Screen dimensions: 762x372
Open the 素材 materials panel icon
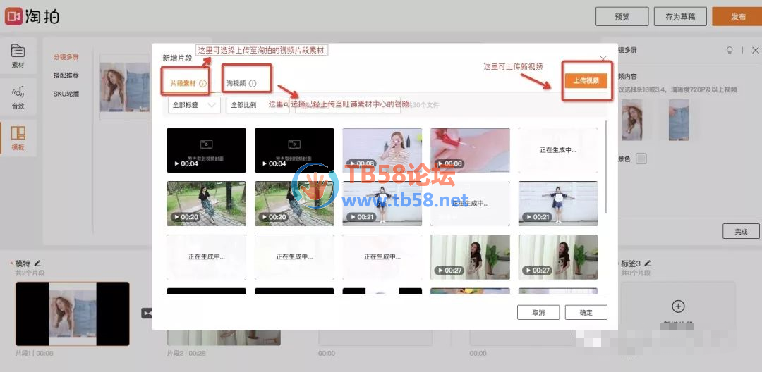point(18,53)
